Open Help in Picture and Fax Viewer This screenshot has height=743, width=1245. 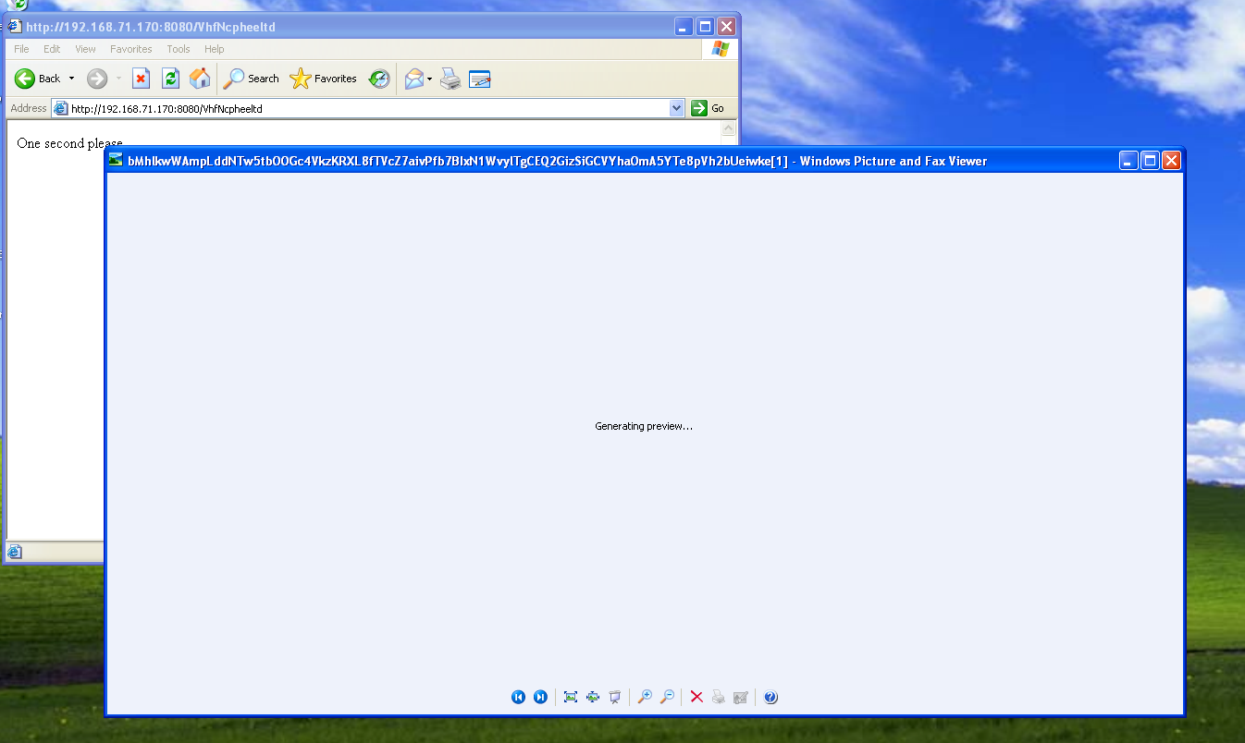coord(770,697)
